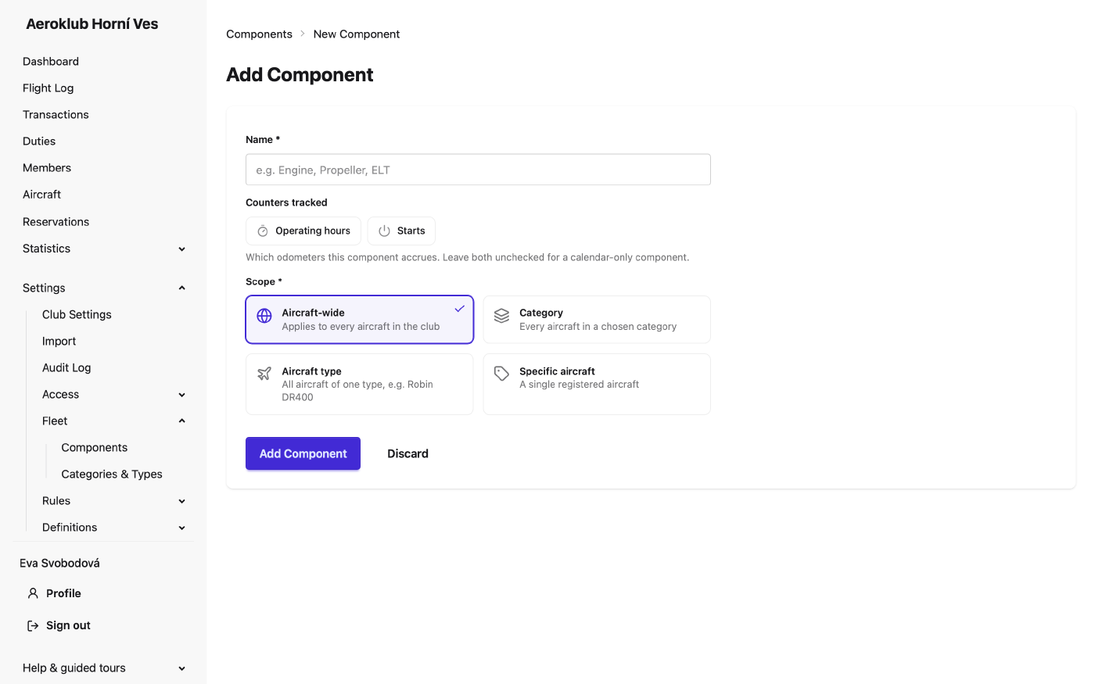Screen dimensions: 1095x684
Task: Open Transactions in sidebar
Action: point(56,115)
